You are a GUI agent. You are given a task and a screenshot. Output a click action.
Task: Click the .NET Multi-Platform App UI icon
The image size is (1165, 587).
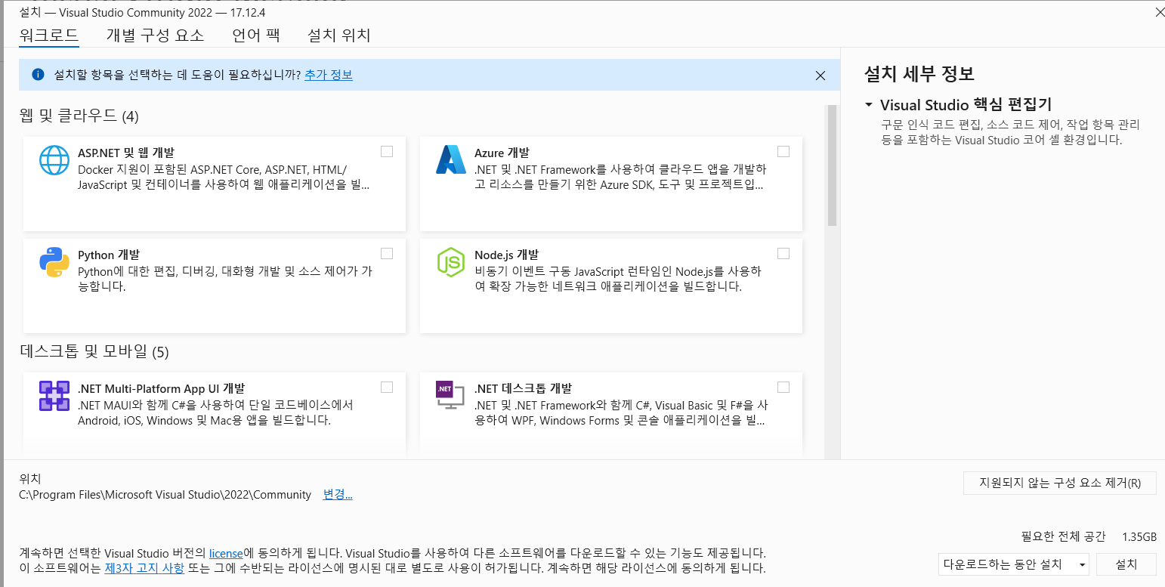(x=54, y=396)
